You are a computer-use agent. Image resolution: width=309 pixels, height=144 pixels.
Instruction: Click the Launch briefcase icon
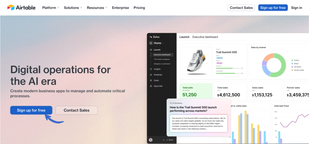(151, 50)
